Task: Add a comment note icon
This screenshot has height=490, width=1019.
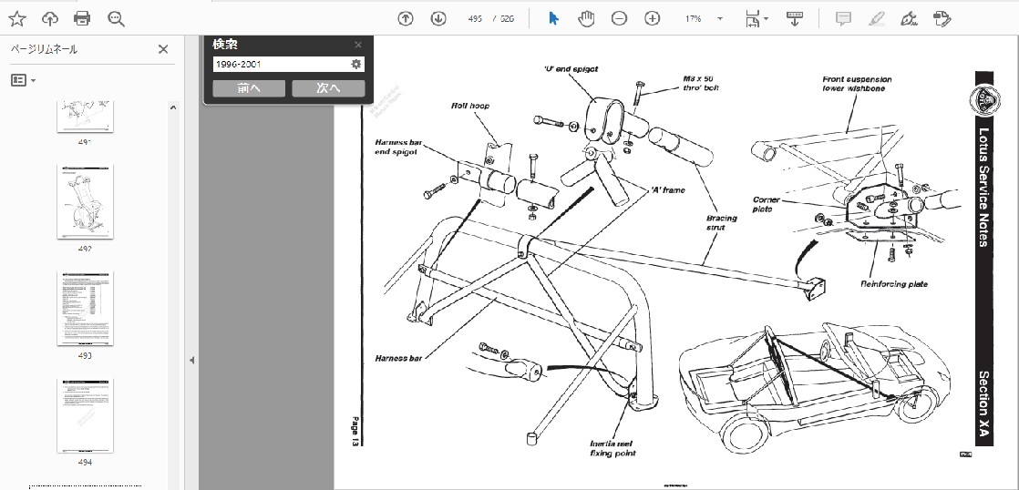Action: pyautogui.click(x=843, y=19)
